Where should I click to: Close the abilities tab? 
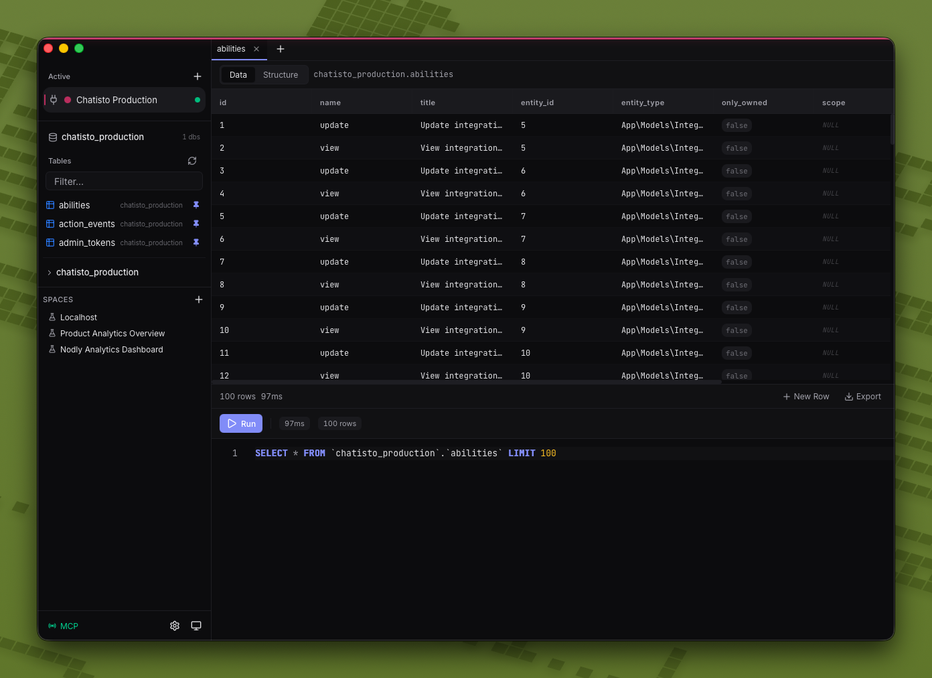point(256,49)
